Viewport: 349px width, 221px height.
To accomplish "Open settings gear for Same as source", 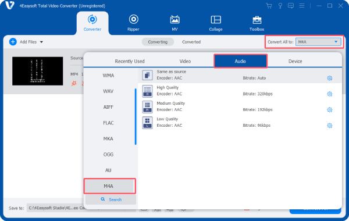I will point(330,78).
